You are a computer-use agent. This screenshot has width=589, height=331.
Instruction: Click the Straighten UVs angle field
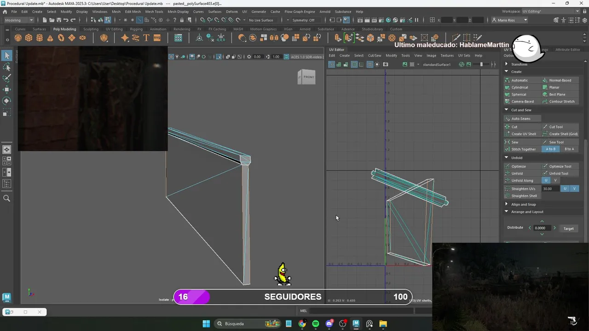click(x=551, y=188)
